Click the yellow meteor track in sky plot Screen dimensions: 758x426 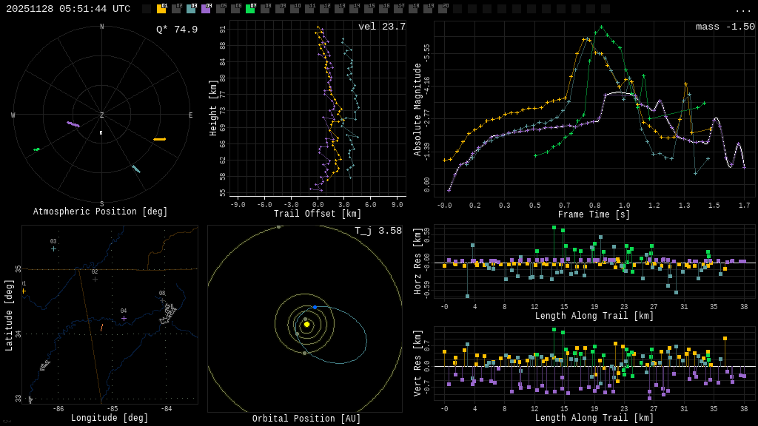[x=159, y=139]
